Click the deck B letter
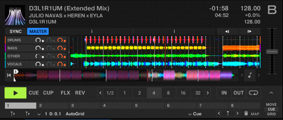 pyautogui.click(x=272, y=10)
